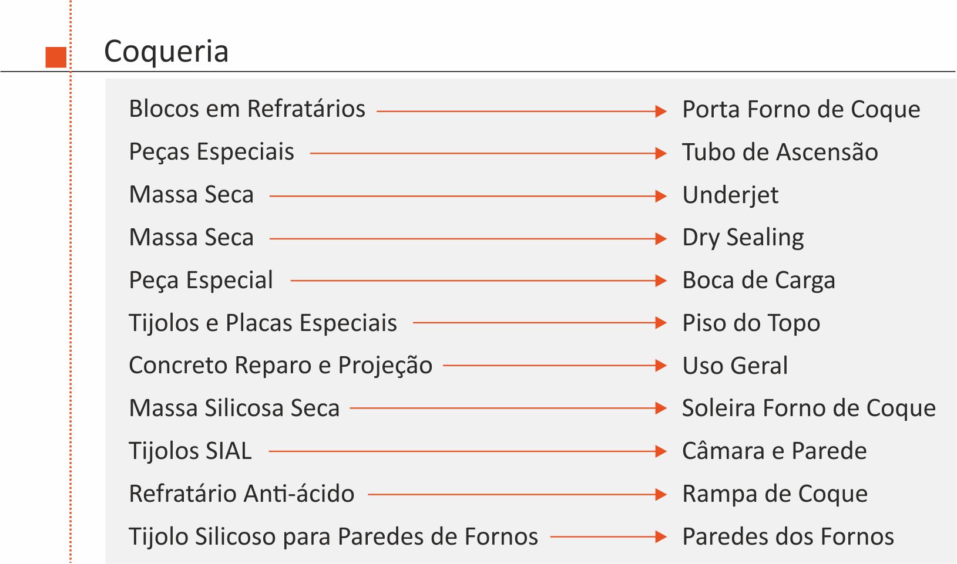957x564 pixels.
Task: Select the Dry Sealing entry
Action: coord(743,238)
